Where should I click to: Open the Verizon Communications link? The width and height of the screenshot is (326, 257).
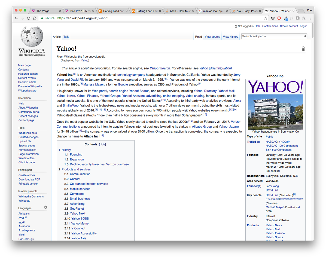coord(68,127)
